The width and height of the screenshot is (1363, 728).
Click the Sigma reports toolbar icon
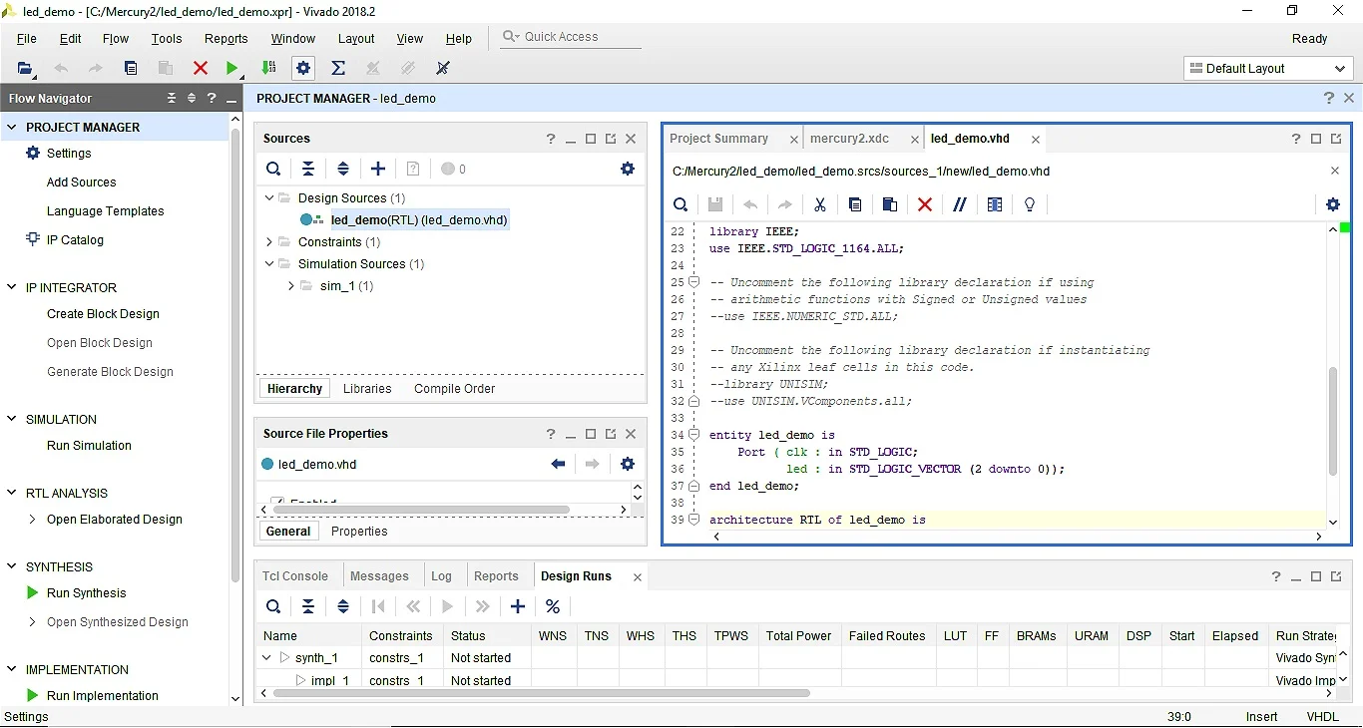(338, 68)
